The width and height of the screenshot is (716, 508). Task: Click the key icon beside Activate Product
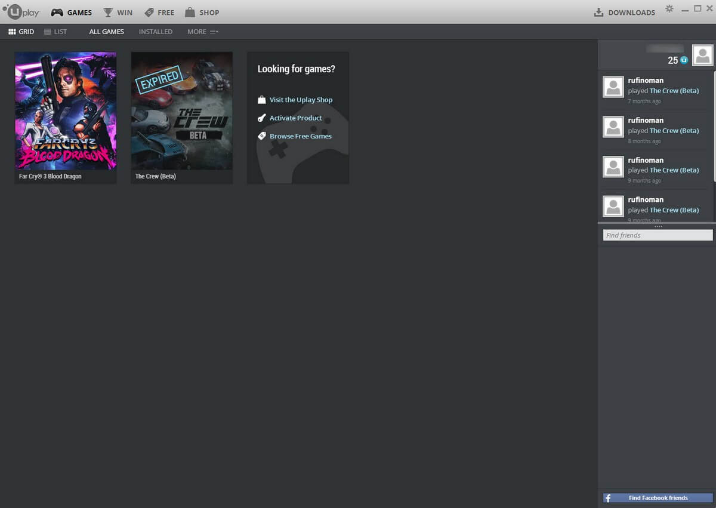point(261,118)
